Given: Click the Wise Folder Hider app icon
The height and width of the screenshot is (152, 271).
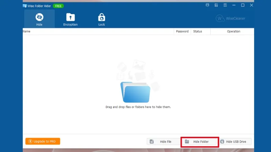Looking at the screenshot, I should pyautogui.click(x=25, y=6).
